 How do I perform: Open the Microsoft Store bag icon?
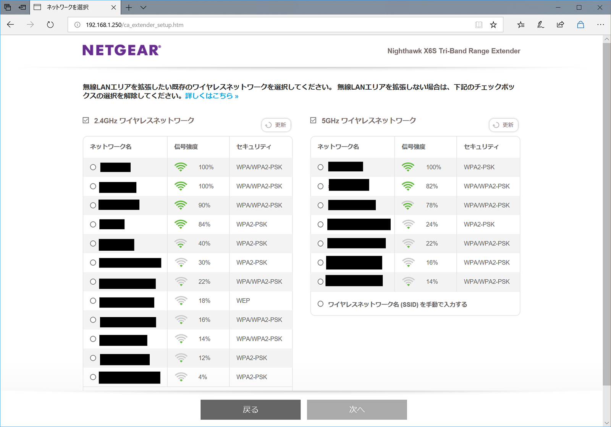click(580, 25)
